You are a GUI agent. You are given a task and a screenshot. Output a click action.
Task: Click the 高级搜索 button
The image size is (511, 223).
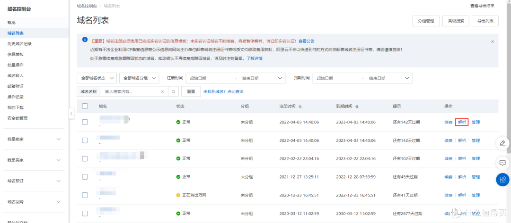pos(456,21)
